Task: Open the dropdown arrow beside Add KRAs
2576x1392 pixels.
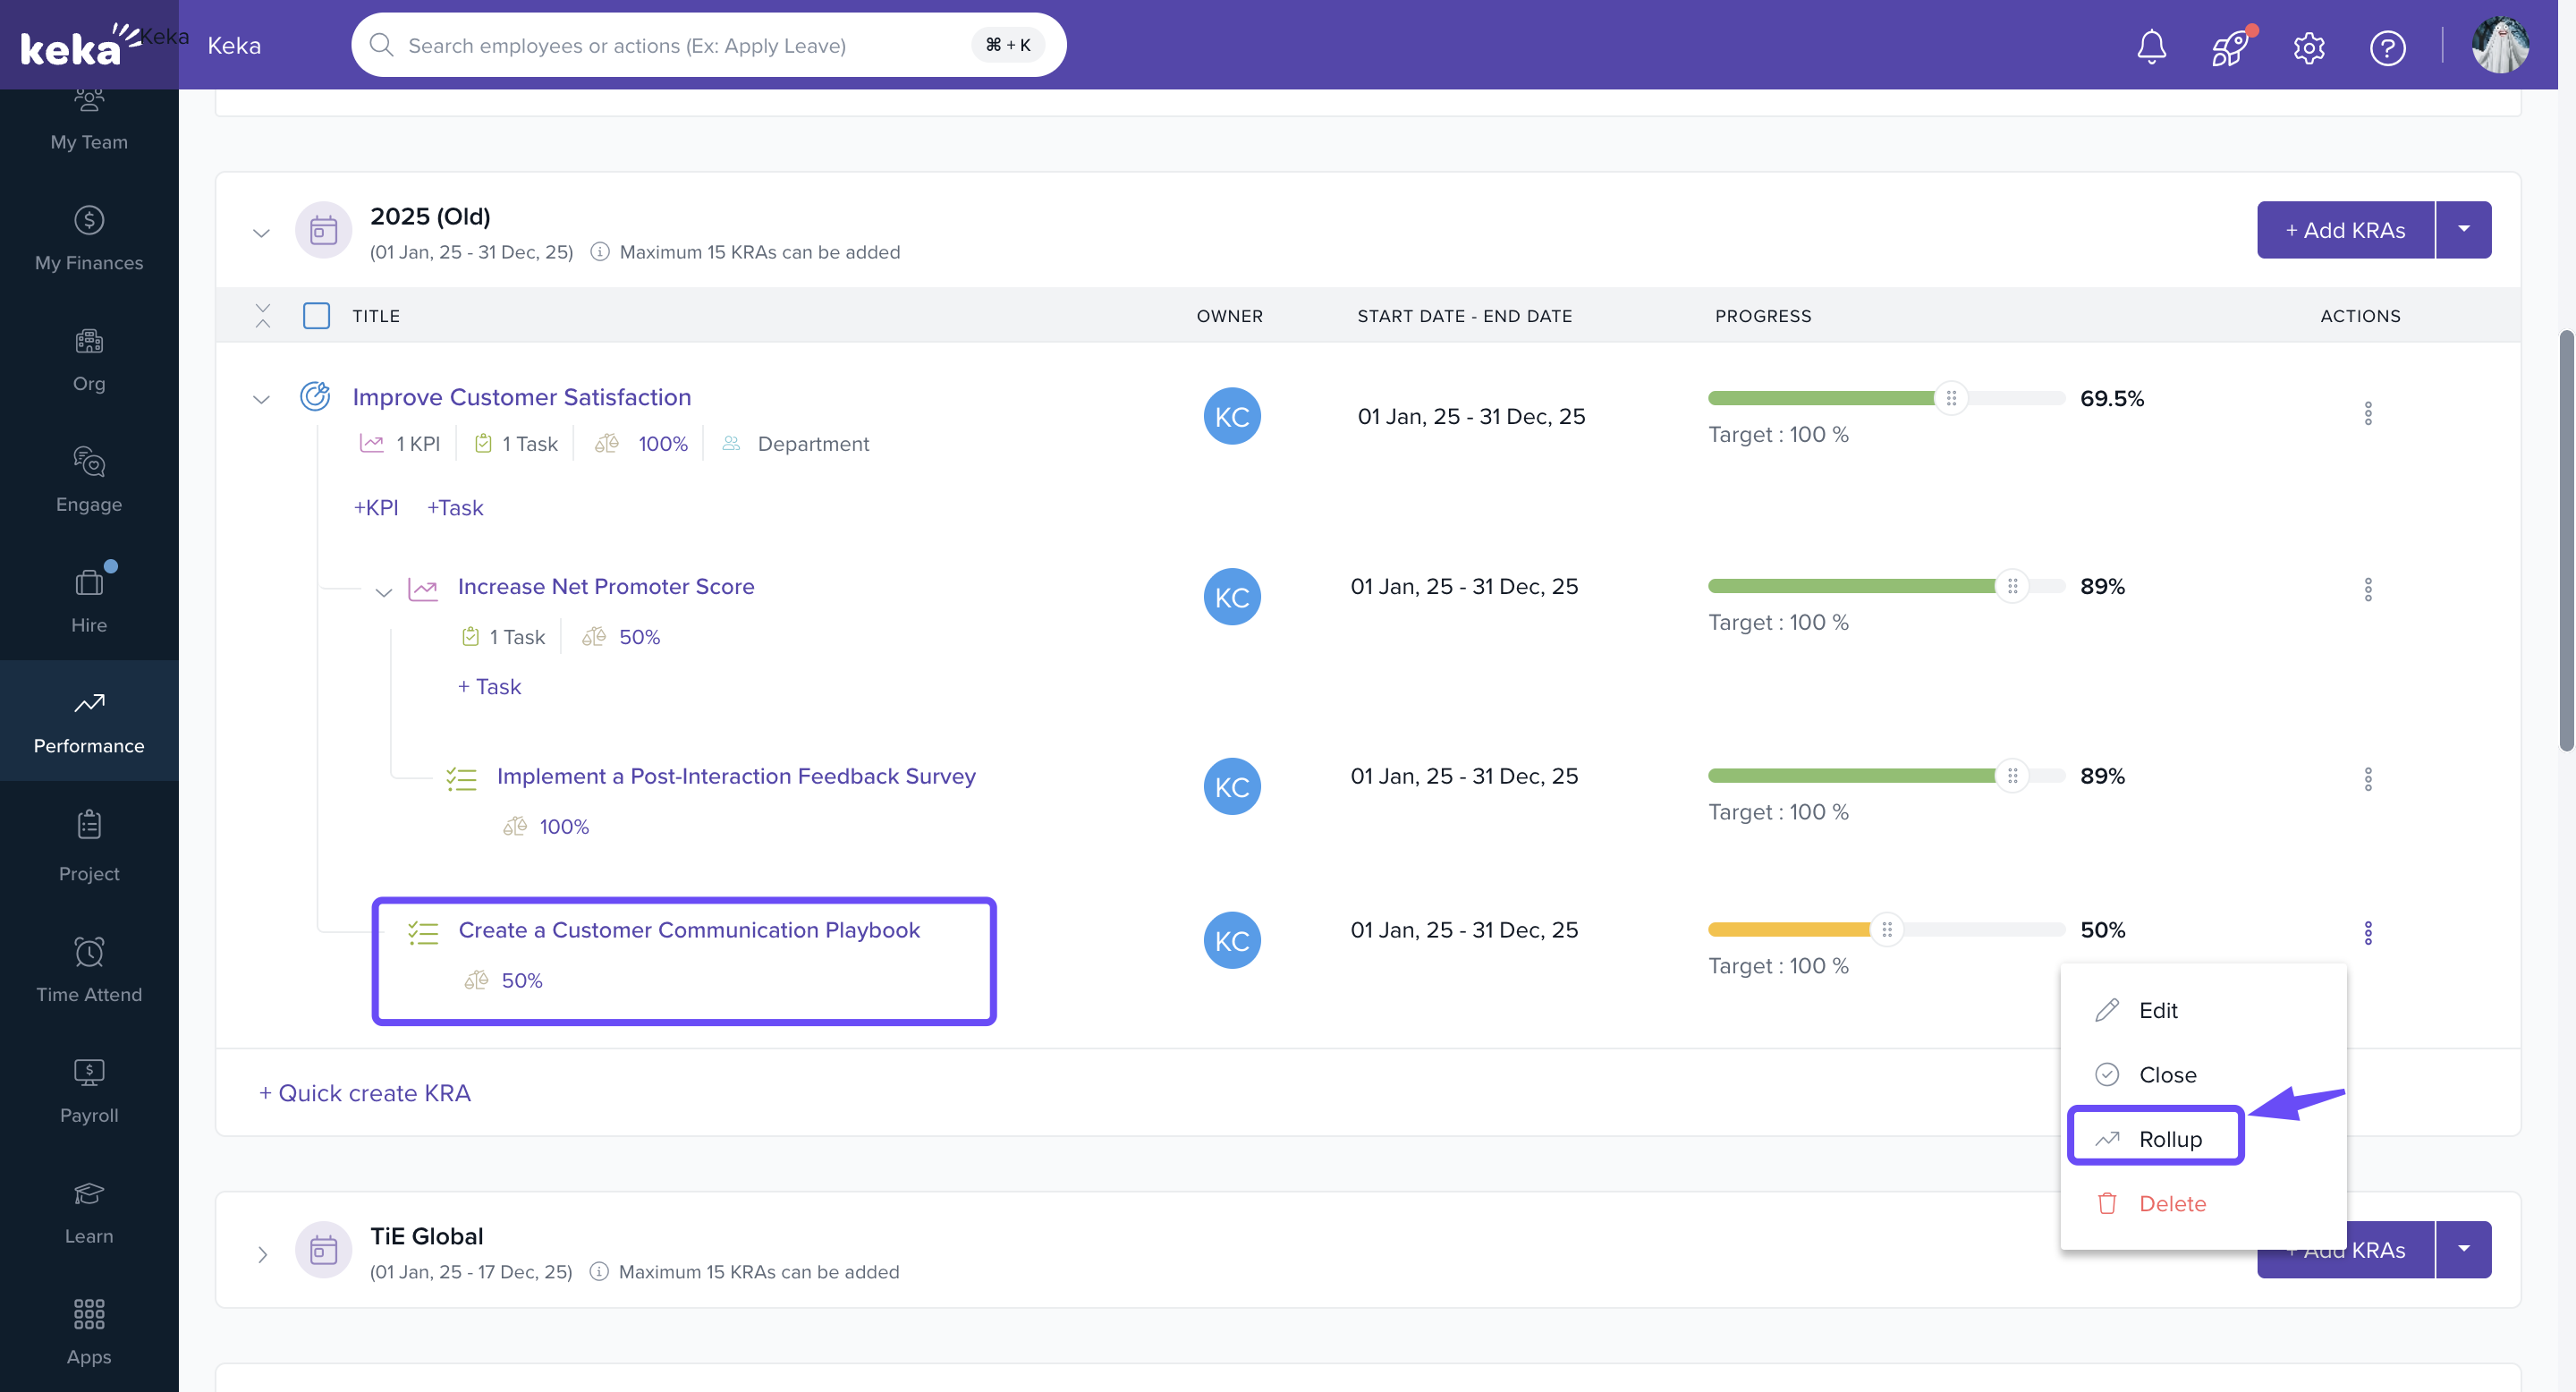Action: click(2463, 230)
